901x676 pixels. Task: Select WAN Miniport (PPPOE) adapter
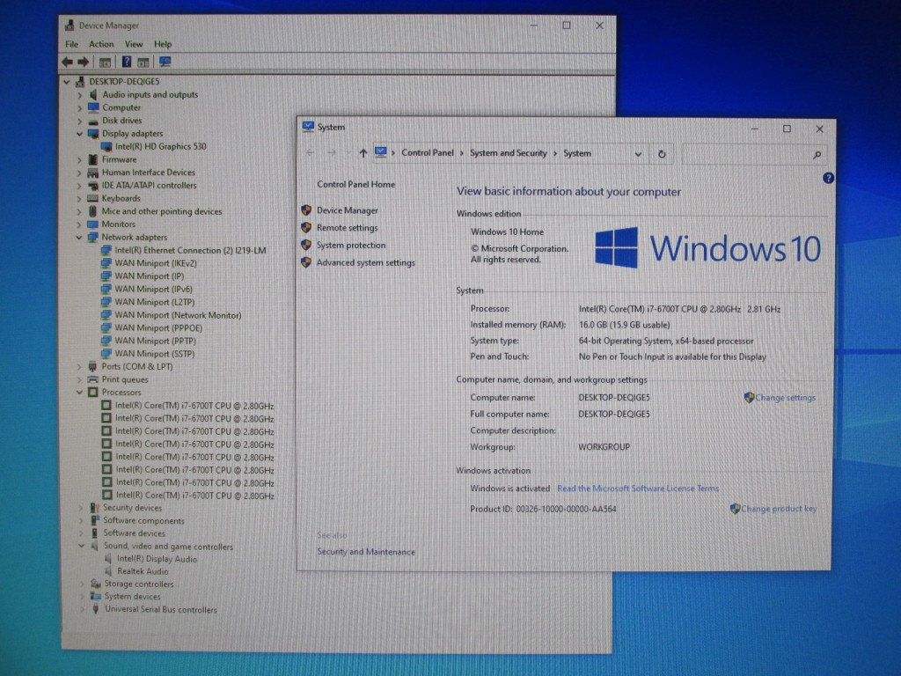[158, 327]
